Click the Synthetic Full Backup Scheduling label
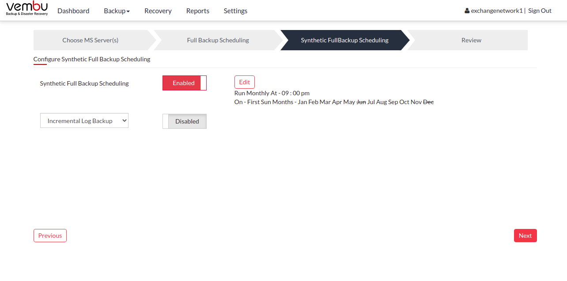This screenshot has width=567, height=281. point(84,83)
